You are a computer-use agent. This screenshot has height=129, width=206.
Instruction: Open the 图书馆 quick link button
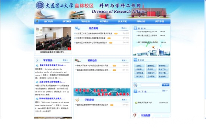(151, 69)
